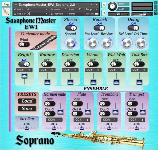This screenshot has width=158, height=150.
Task: Enable the Rotator effect
Action: [x=47, y=64]
